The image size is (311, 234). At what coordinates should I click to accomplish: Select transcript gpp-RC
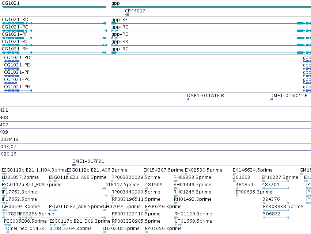[120, 49]
